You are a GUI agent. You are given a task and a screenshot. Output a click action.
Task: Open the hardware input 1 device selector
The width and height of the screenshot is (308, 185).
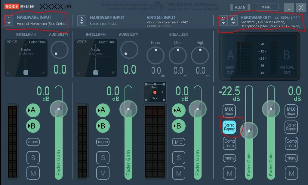[9, 20]
